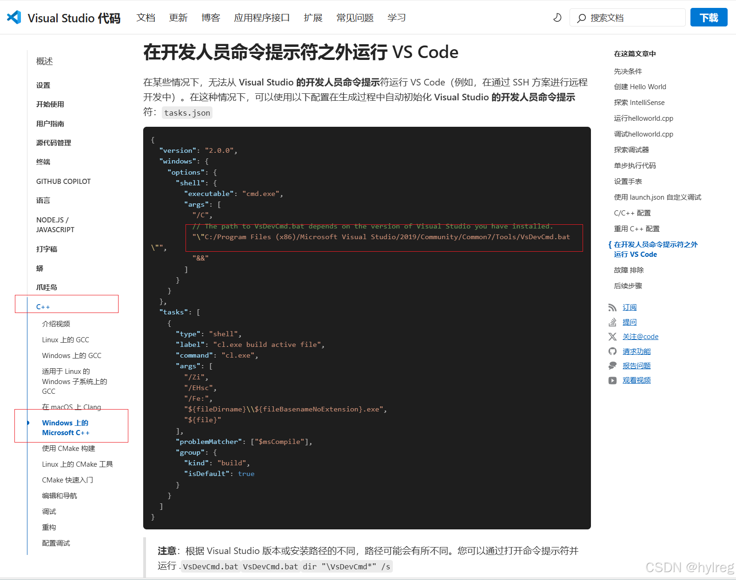Jump to 单步执行代码 section
Image resolution: width=736 pixels, height=580 pixels.
click(635, 166)
